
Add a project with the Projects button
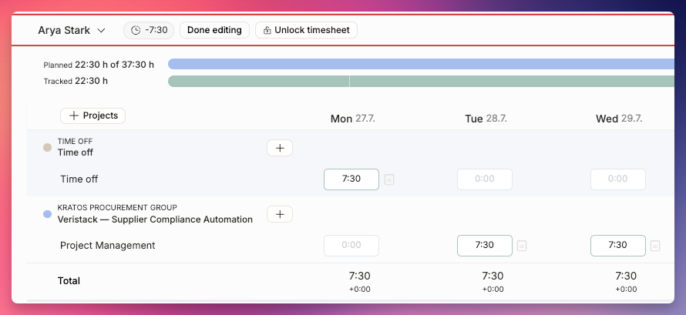pos(92,116)
